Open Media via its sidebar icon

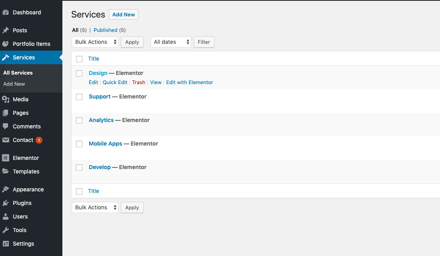[6, 99]
